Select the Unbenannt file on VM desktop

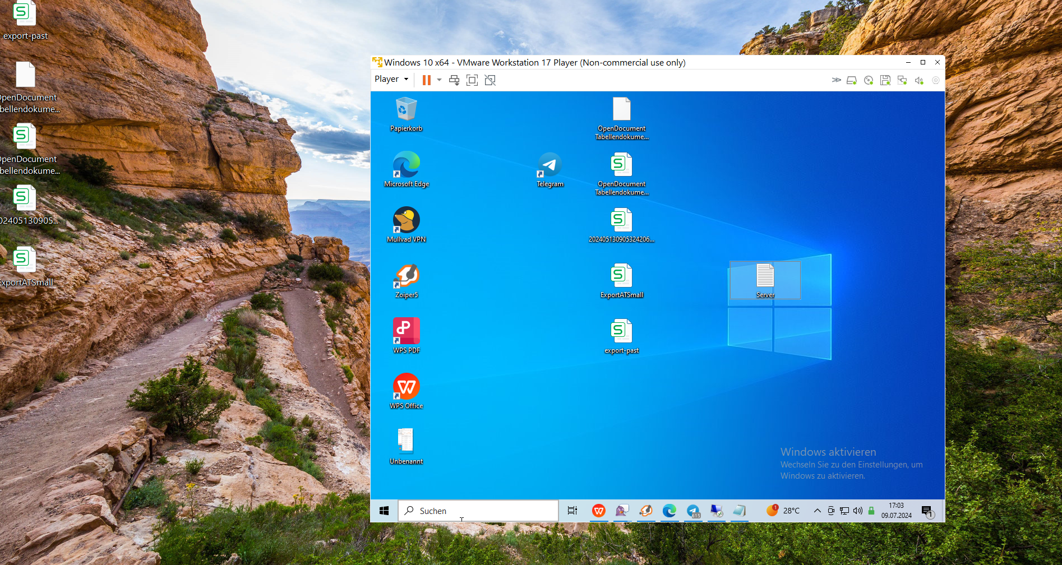406,447
